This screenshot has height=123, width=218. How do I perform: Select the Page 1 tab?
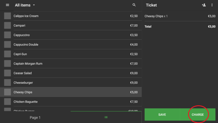click(x=35, y=118)
